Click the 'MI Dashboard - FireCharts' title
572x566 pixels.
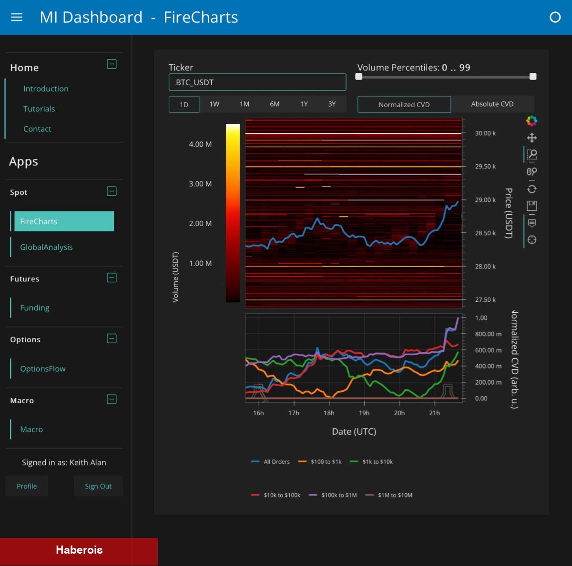[x=139, y=17]
